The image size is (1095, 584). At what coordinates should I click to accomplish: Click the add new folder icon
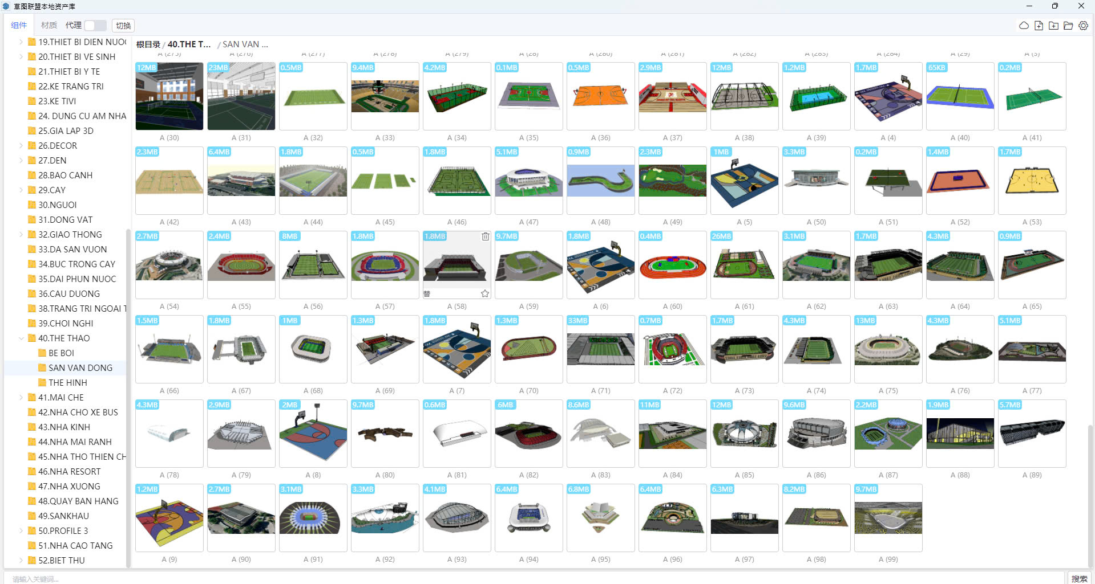tap(1053, 26)
